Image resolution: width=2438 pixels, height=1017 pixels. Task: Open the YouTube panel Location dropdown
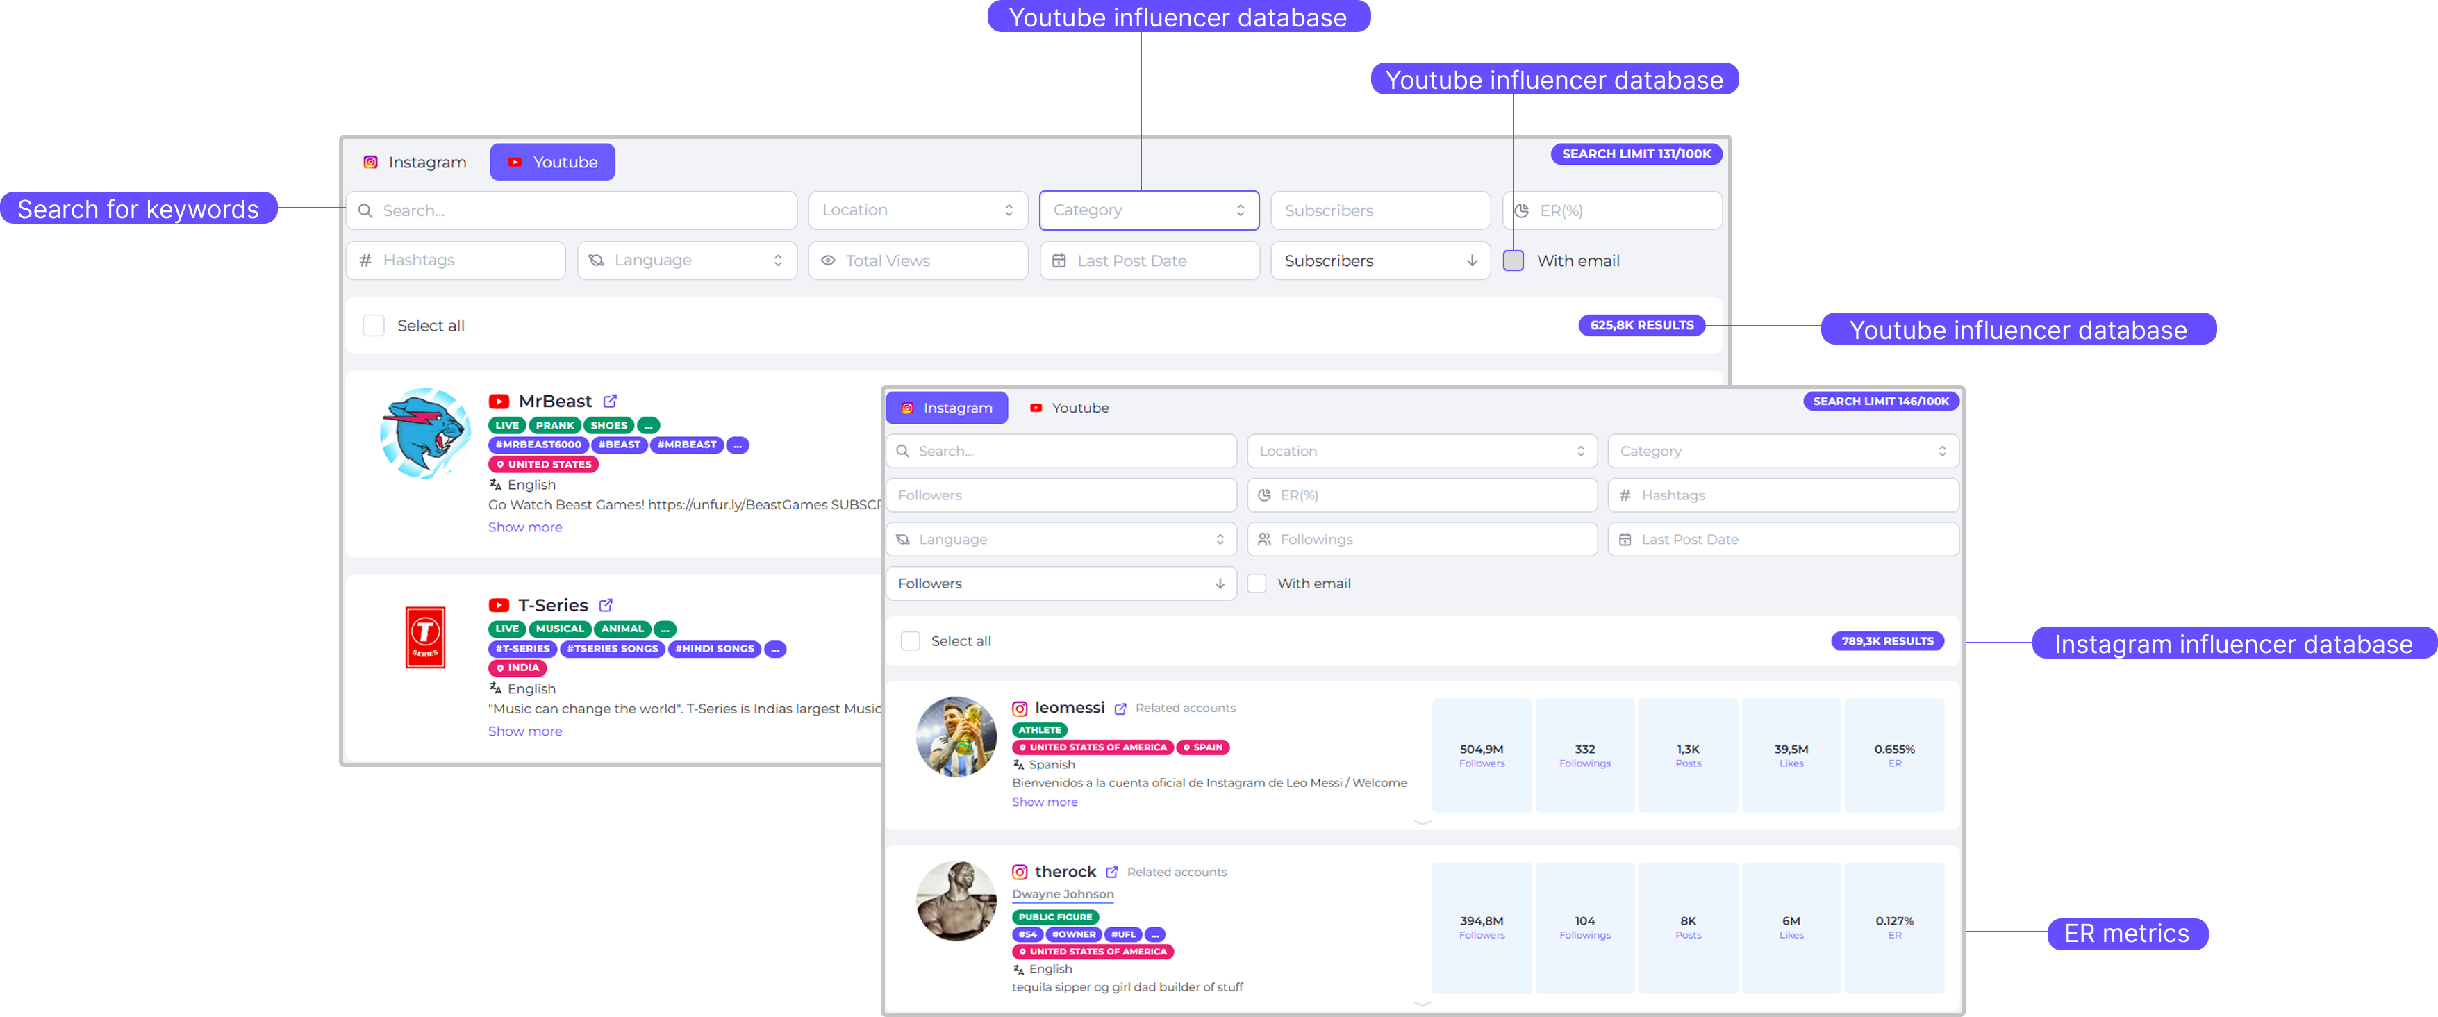pos(918,210)
